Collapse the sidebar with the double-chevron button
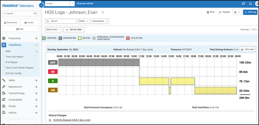The width and height of the screenshot is (259, 125). (x=41, y=5)
